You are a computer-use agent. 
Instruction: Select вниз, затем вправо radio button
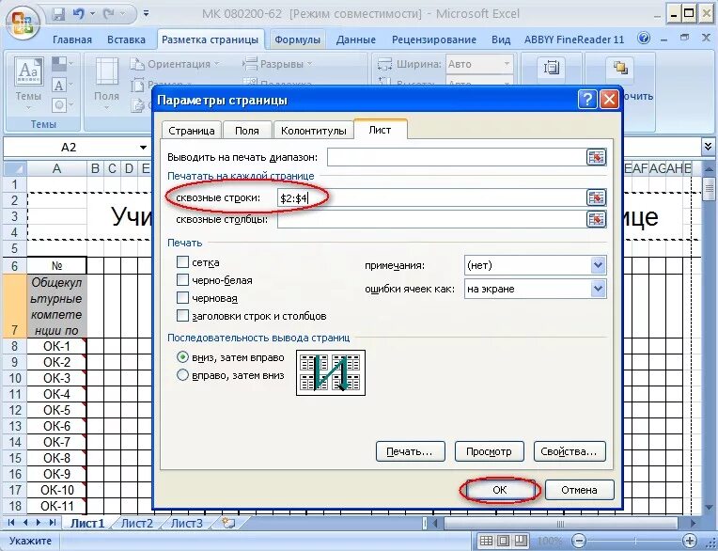click(182, 357)
